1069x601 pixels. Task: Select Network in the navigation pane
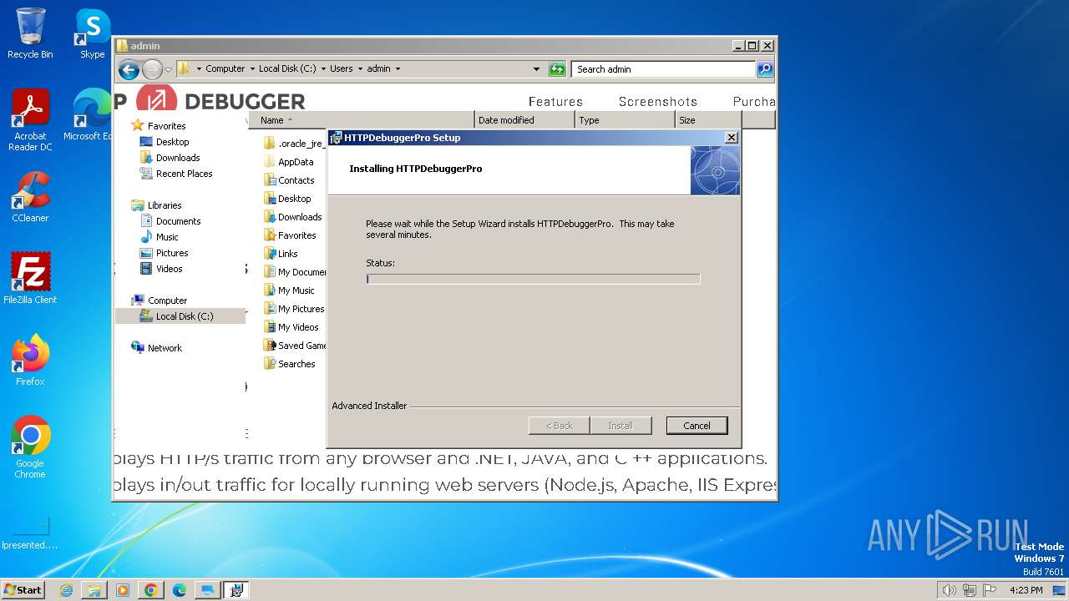(x=157, y=348)
